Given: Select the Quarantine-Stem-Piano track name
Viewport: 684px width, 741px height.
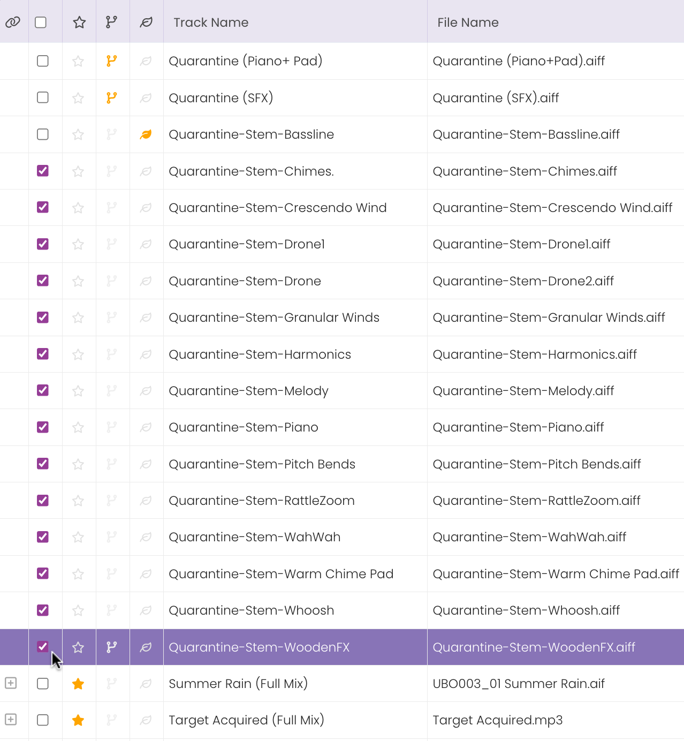Looking at the screenshot, I should point(244,427).
